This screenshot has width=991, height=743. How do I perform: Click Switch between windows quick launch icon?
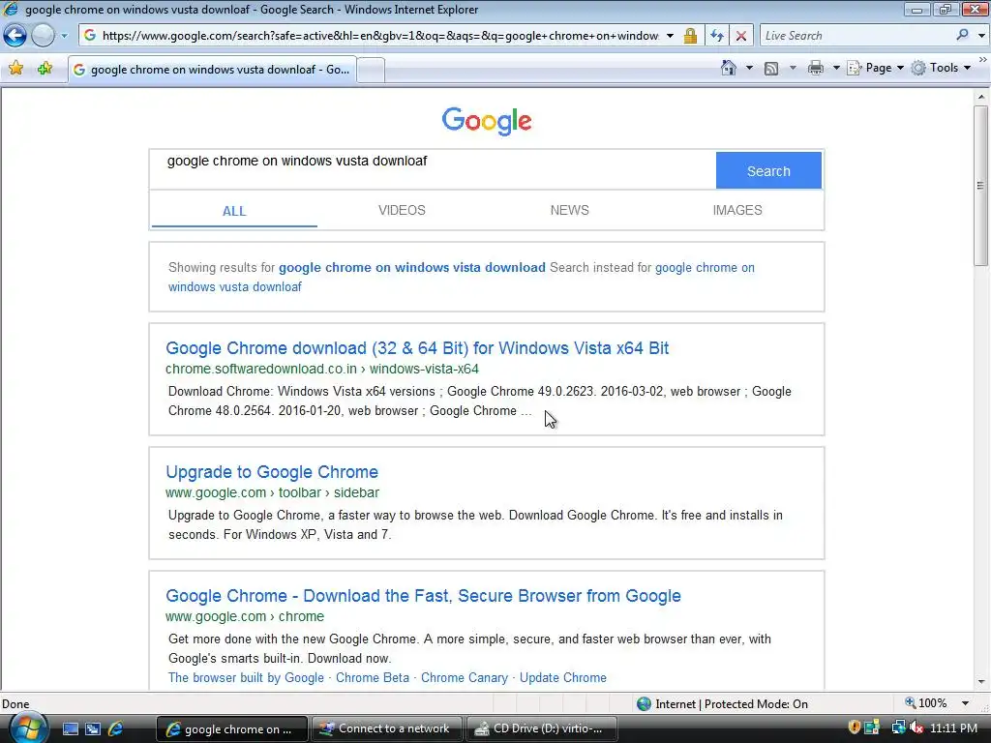click(x=93, y=729)
